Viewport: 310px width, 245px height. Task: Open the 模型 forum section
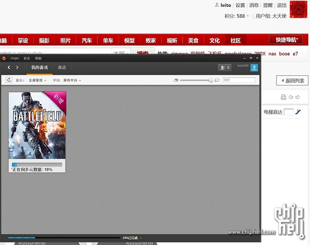[x=129, y=40]
